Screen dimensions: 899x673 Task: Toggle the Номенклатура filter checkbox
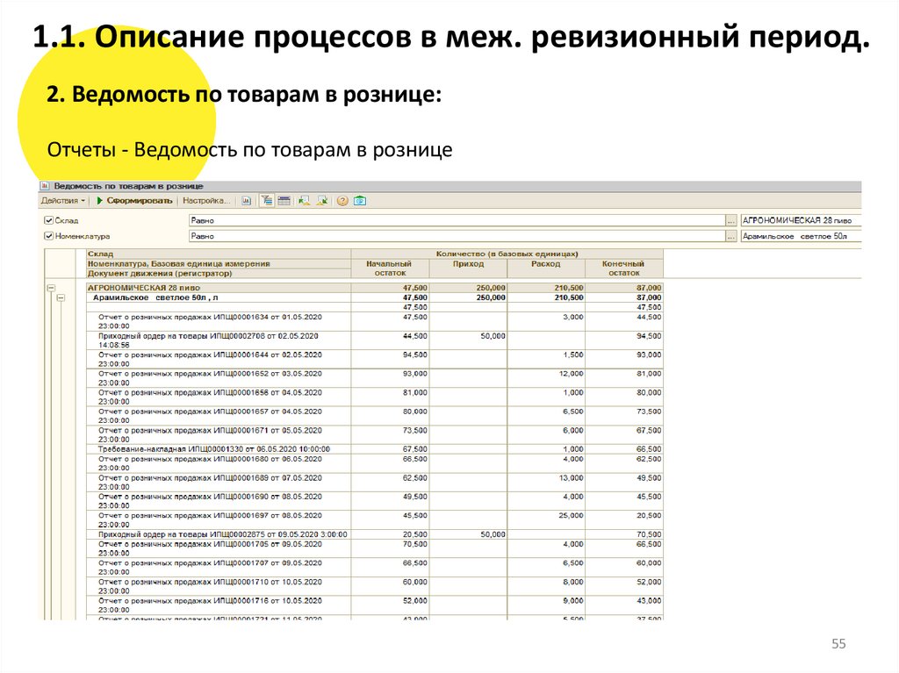click(x=49, y=236)
